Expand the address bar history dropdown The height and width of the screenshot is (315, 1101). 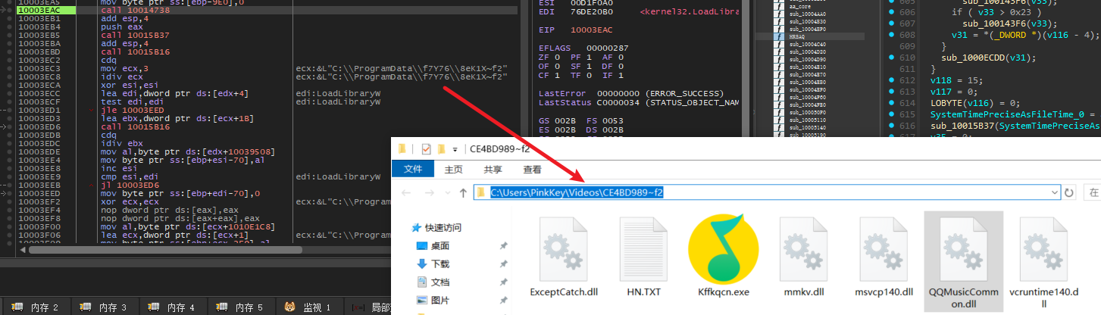tap(1055, 193)
